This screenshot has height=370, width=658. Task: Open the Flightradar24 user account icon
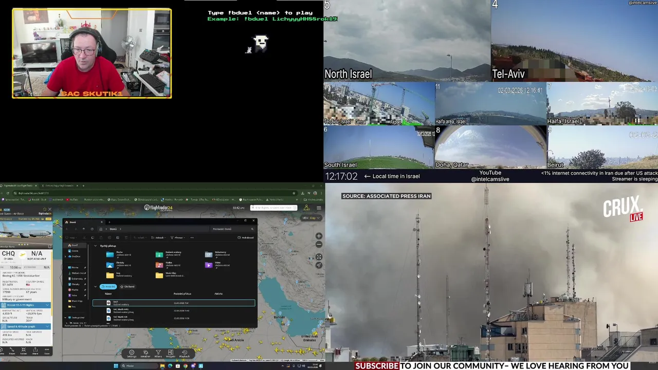tap(306, 208)
